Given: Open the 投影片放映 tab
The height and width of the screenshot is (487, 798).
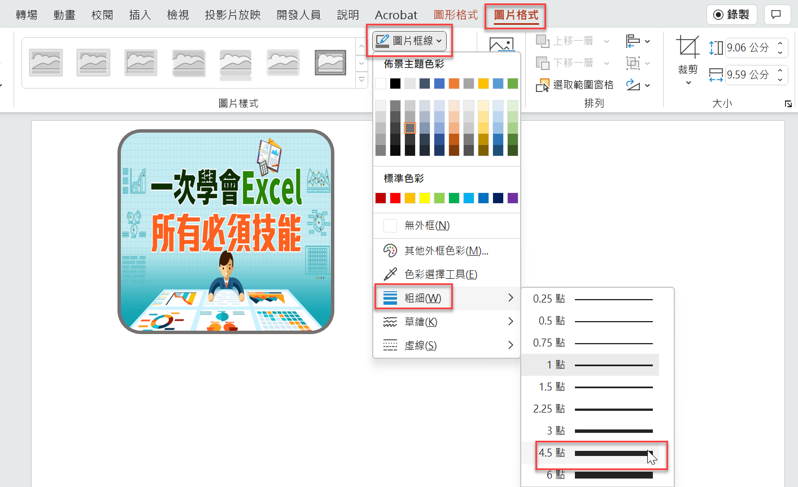Looking at the screenshot, I should tap(233, 15).
